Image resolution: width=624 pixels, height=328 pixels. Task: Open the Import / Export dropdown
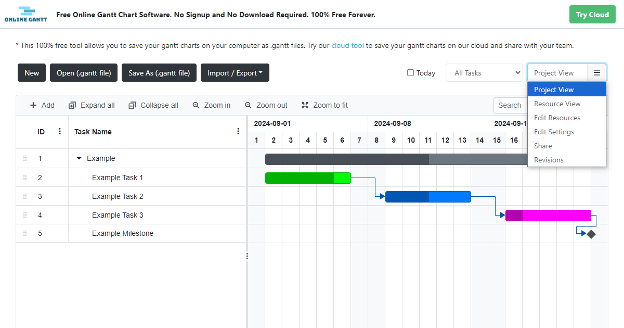click(235, 73)
